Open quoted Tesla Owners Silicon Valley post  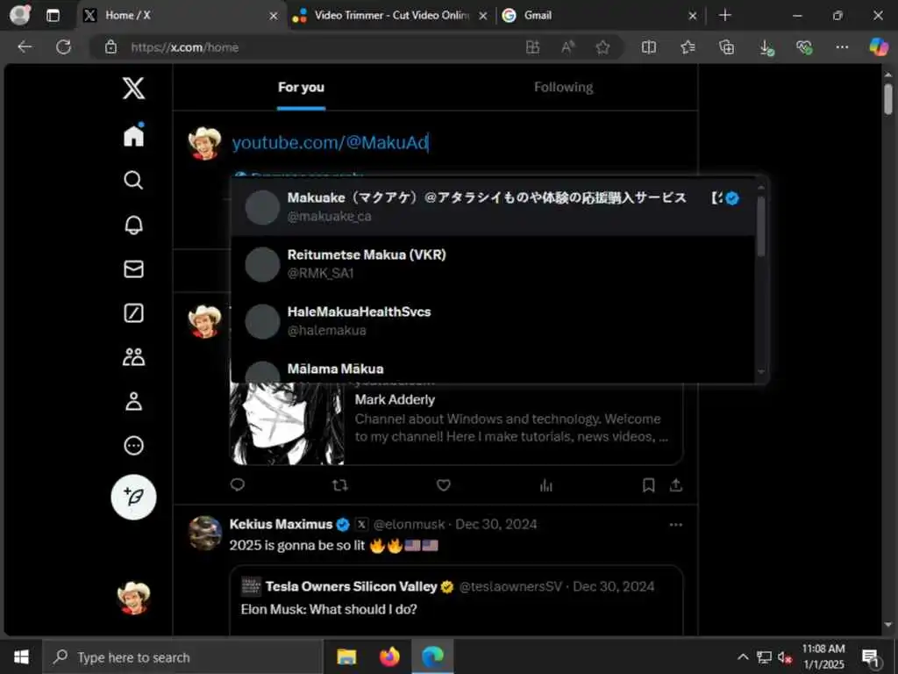[456, 600]
